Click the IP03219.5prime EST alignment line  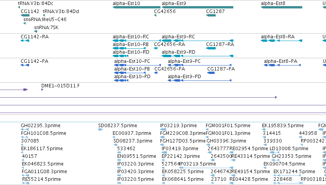(206, 167)
